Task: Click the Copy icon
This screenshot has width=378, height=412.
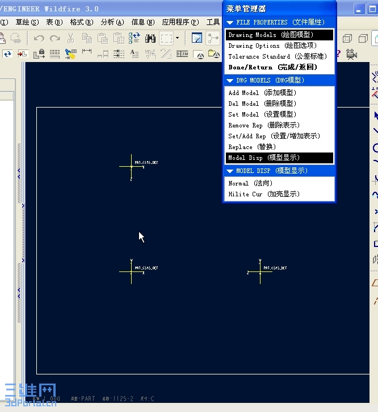Action: (87, 38)
